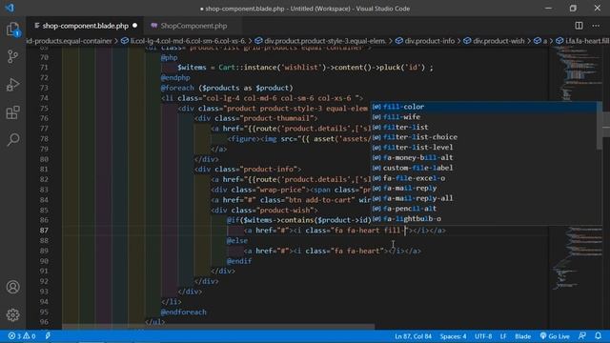
Task: Close unsaved shop-component.blade.php tab dot
Action: point(135,26)
